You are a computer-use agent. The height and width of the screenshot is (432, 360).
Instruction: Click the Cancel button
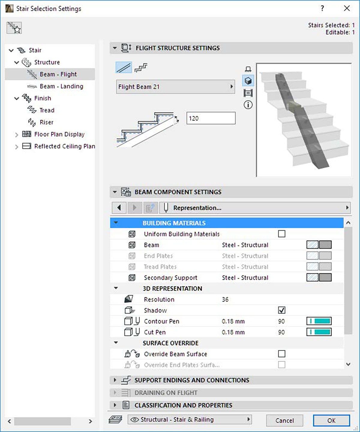pyautogui.click(x=284, y=420)
